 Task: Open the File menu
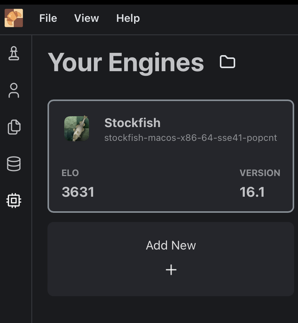tap(48, 18)
